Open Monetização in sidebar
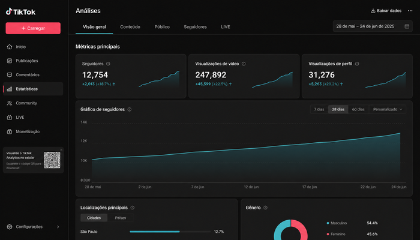Screen dimensions: 420x240 pos(33,131)
